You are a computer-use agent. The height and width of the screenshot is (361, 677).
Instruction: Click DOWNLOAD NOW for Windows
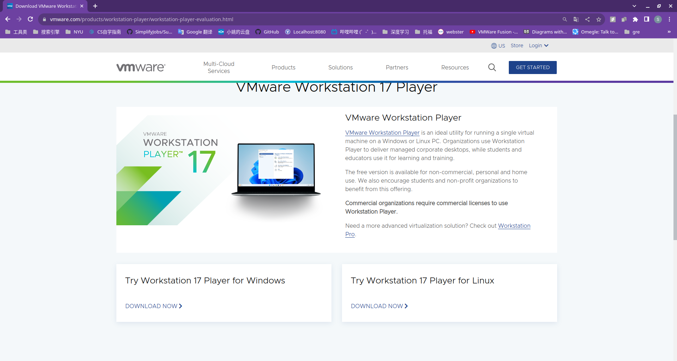click(x=154, y=306)
